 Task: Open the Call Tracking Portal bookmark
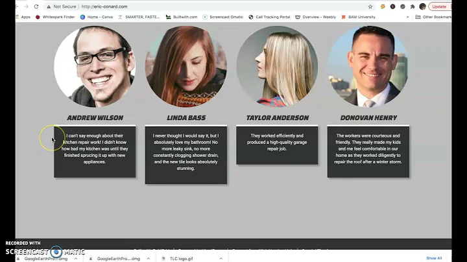pyautogui.click(x=269, y=17)
